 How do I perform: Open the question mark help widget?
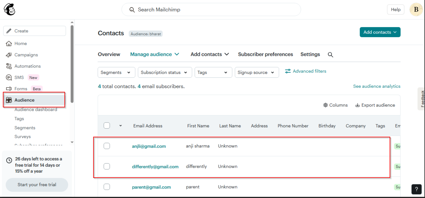click(x=417, y=189)
